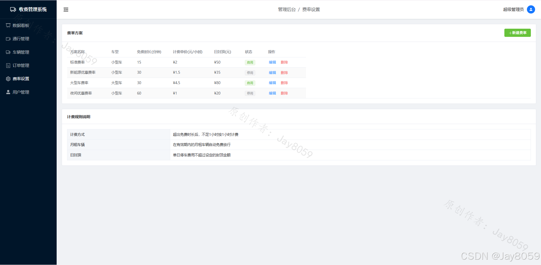Click the 通行管理 camera icon
The width and height of the screenshot is (541, 265).
8,39
